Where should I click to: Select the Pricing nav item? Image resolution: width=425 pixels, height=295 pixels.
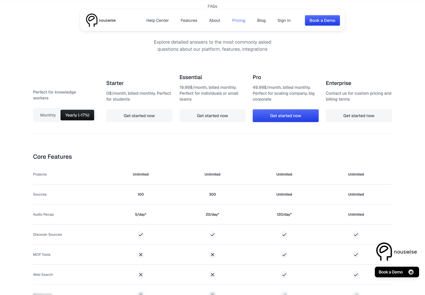(239, 20)
